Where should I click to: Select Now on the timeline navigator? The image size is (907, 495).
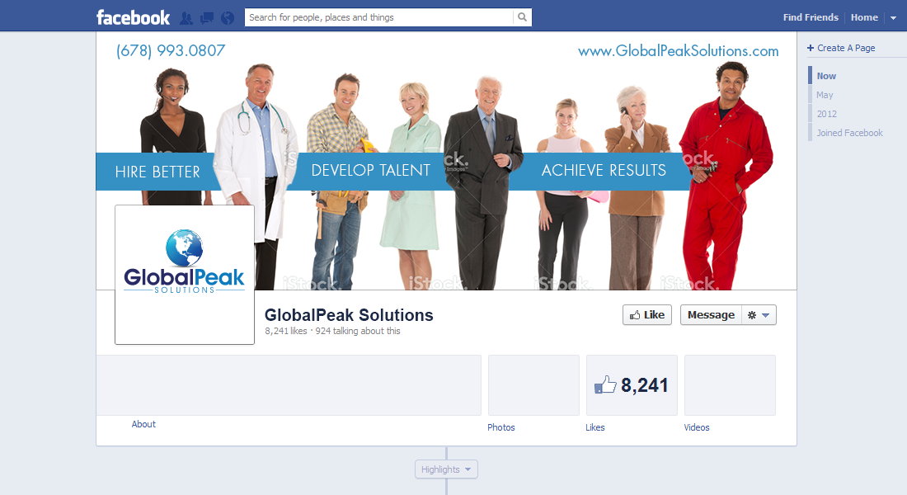coord(825,75)
